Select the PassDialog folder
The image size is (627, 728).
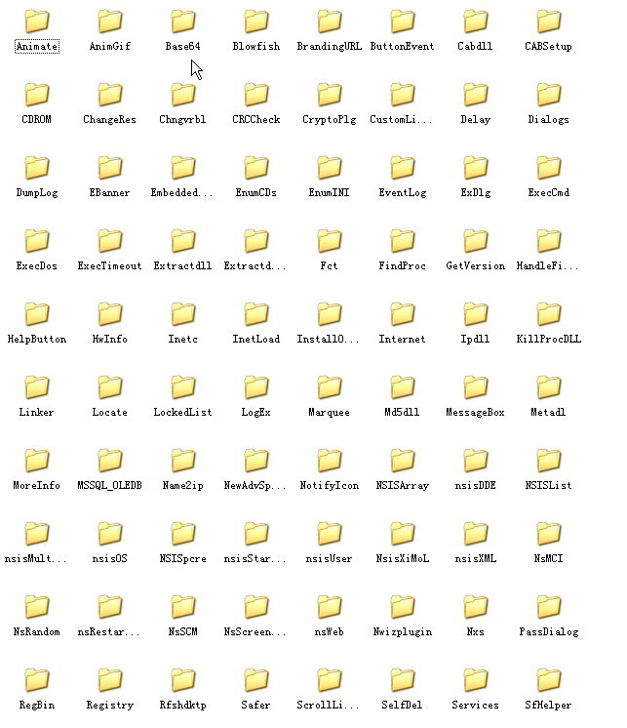click(549, 607)
